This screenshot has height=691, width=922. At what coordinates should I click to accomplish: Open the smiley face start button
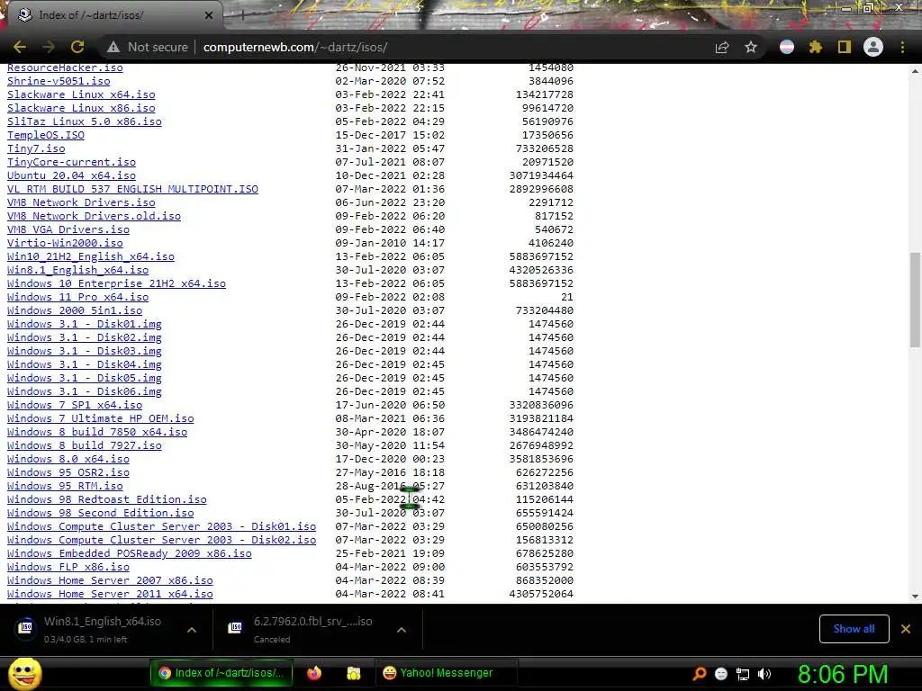coord(24,673)
